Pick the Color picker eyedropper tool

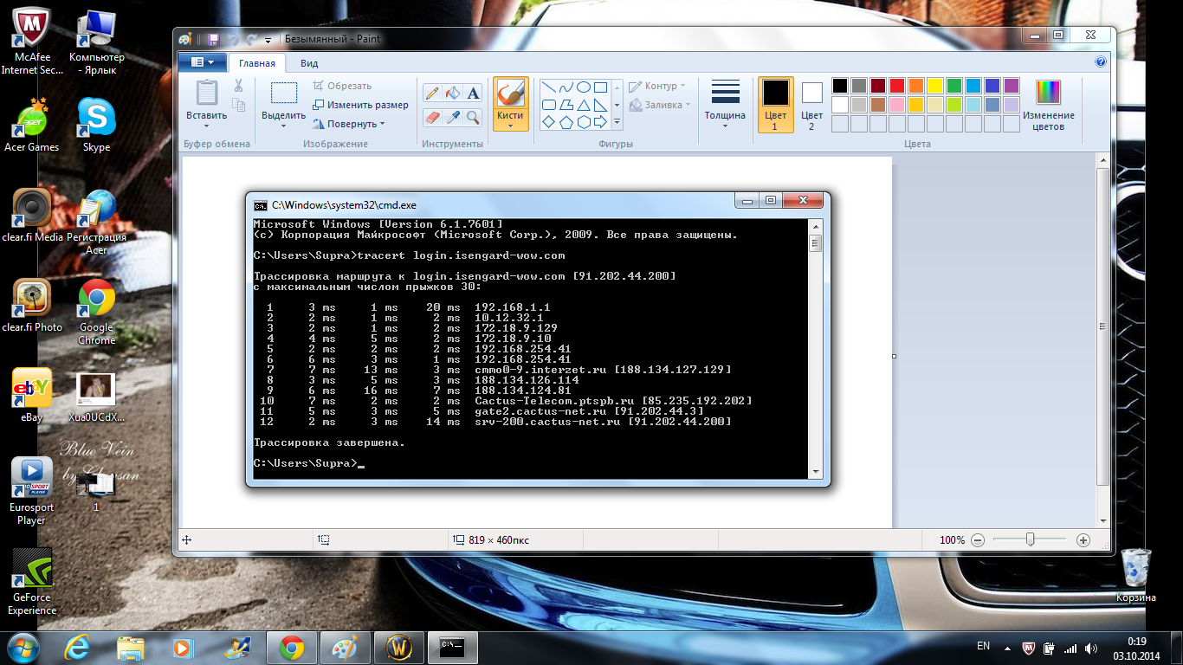452,116
